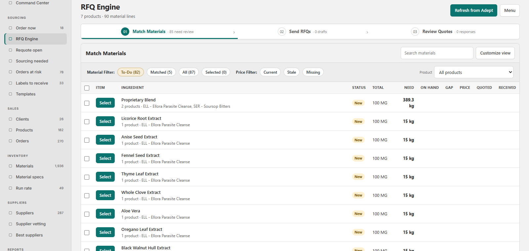Click the small icon beside Order now
This screenshot has height=251, width=529.
(10, 28)
